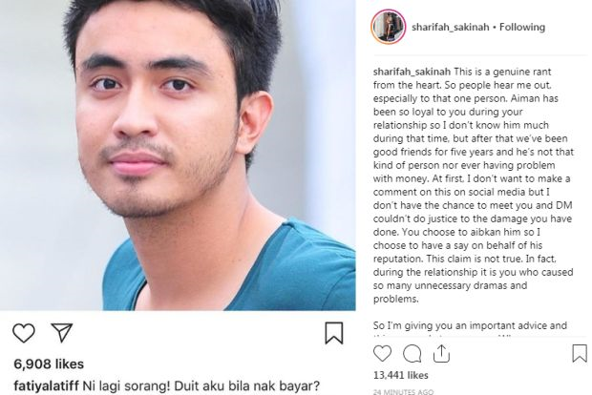This screenshot has width=592, height=395.
Task: View the 6,908 likes list
Action: 49,364
